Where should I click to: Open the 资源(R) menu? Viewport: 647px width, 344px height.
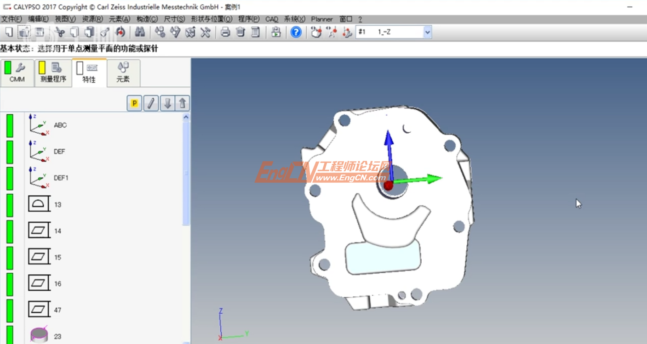pyautogui.click(x=92, y=19)
